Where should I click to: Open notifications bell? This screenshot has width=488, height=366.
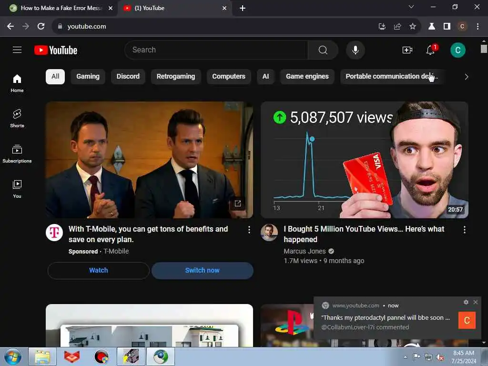431,50
